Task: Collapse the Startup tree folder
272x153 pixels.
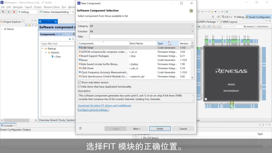Action: 42,48
